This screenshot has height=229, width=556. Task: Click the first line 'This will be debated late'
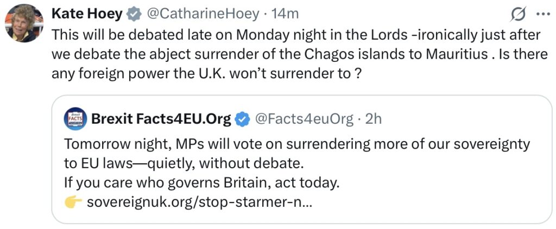pyautogui.click(x=296, y=35)
